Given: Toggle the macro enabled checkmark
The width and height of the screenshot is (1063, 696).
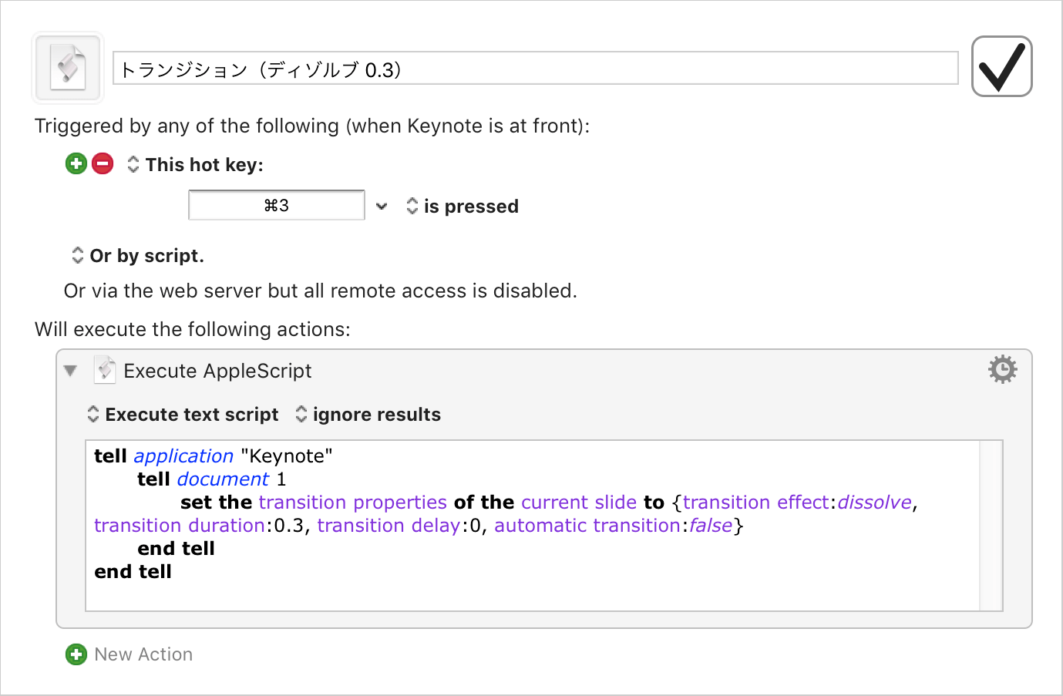Looking at the screenshot, I should click(x=1001, y=66).
